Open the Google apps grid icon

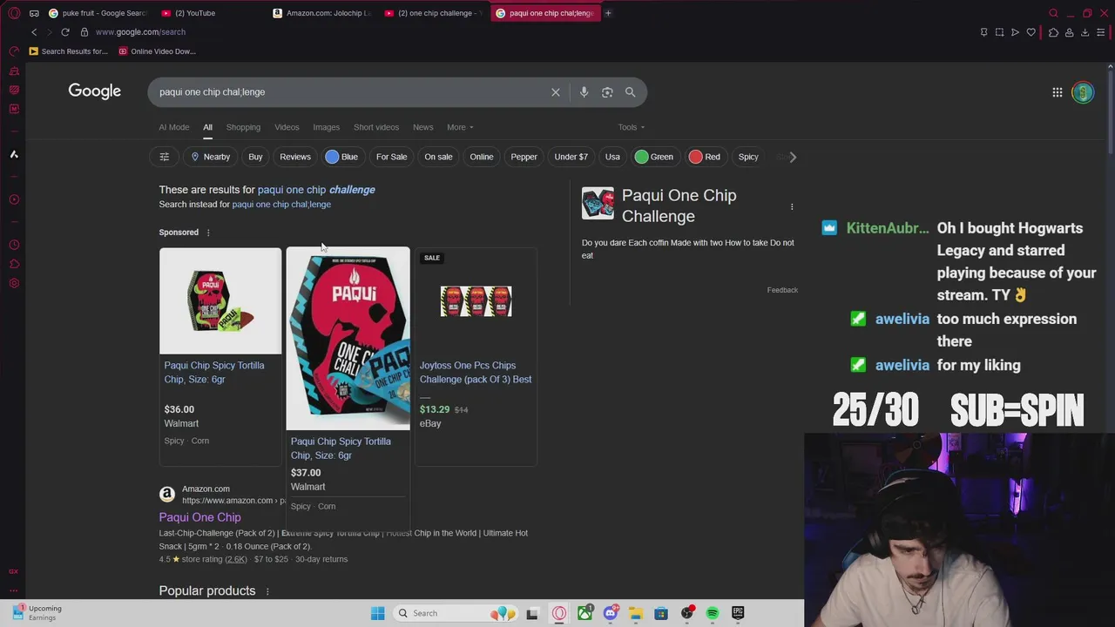[x=1057, y=92]
